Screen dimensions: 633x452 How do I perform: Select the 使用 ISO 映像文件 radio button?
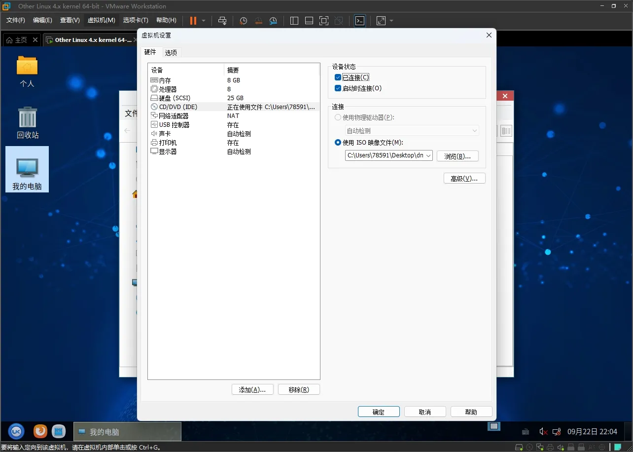click(x=338, y=143)
